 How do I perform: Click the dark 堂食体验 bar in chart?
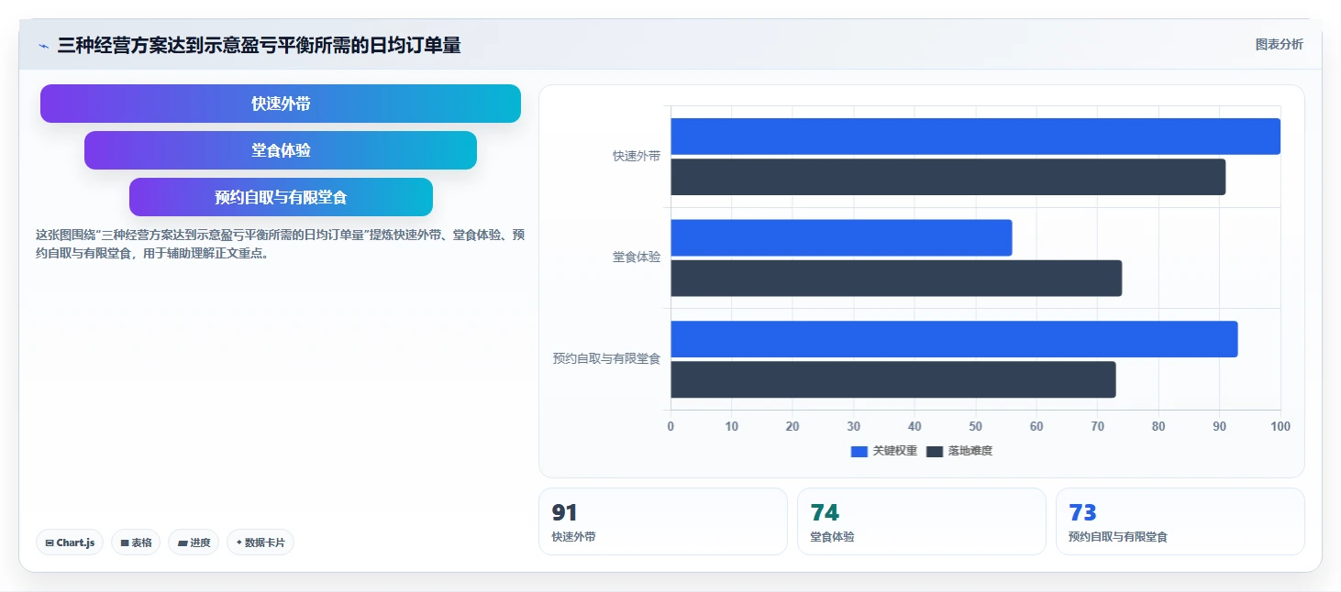pos(896,278)
